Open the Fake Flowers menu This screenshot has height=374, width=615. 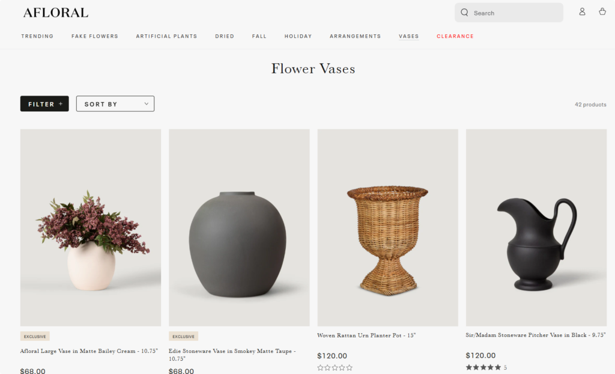pos(94,36)
